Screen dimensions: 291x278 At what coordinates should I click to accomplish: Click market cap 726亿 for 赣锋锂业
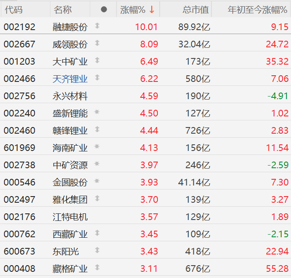tap(198, 131)
